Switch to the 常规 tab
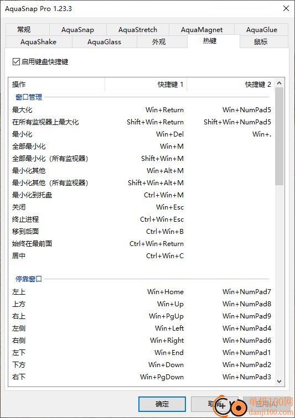 [x=28, y=30]
